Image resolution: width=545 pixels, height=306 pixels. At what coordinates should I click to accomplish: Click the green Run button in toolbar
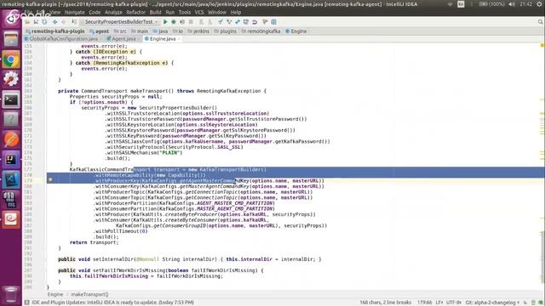point(165,22)
